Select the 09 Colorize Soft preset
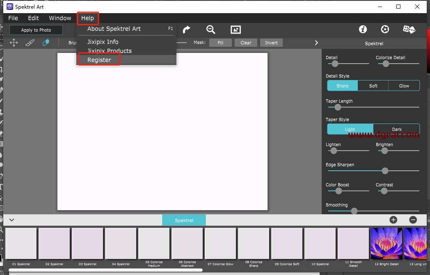Screen dimensions: 430x275 coord(287,243)
